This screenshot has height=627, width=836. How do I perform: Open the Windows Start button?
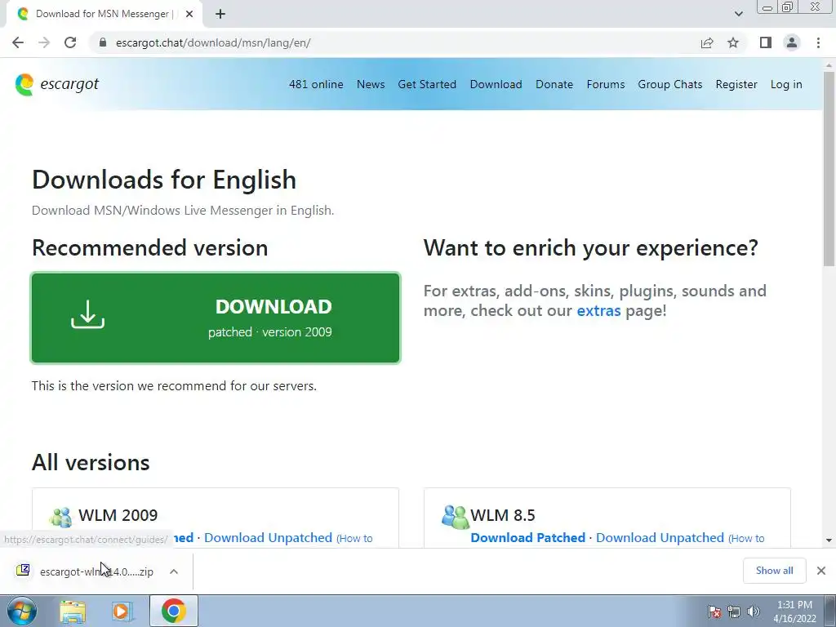click(21, 611)
